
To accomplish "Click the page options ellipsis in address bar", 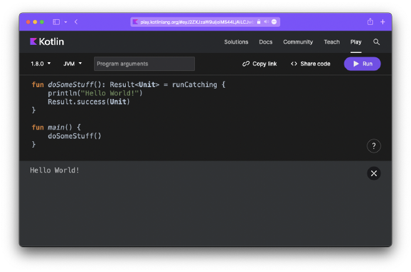I will click(x=274, y=22).
